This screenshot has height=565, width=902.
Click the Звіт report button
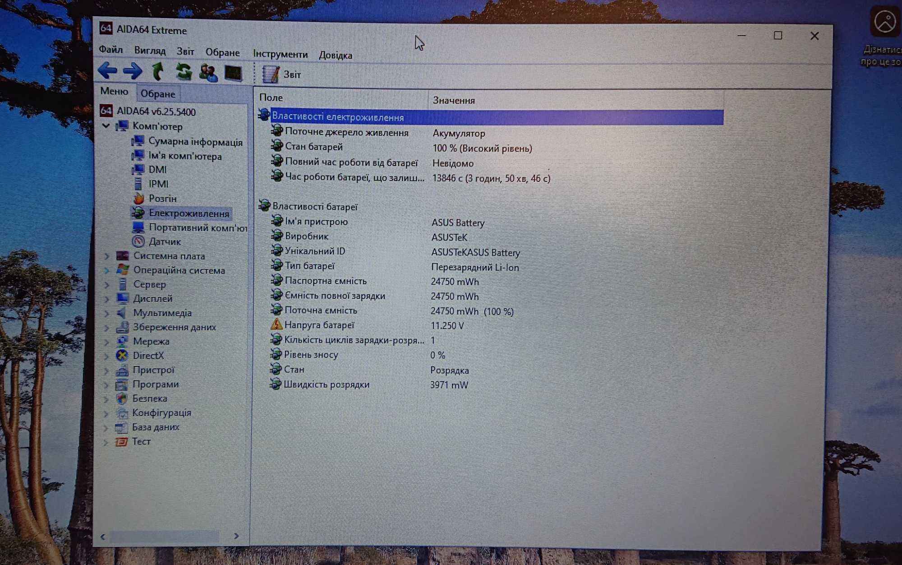tap(281, 74)
